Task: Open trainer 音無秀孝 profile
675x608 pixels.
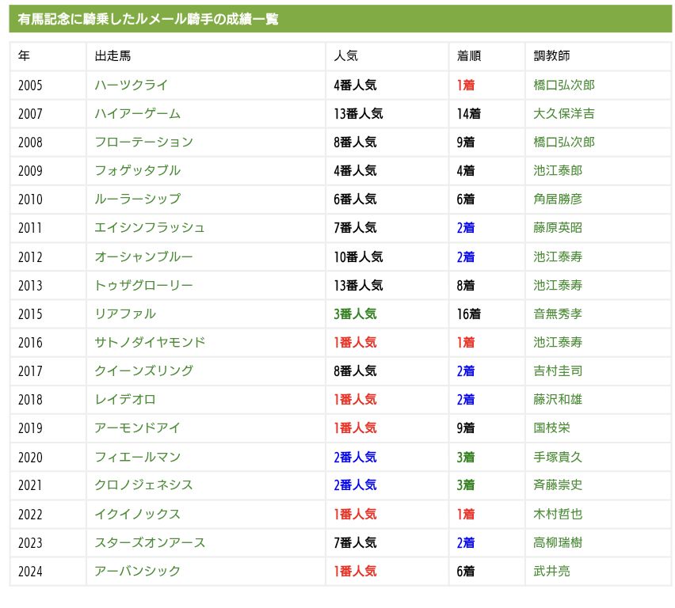Action: point(558,313)
